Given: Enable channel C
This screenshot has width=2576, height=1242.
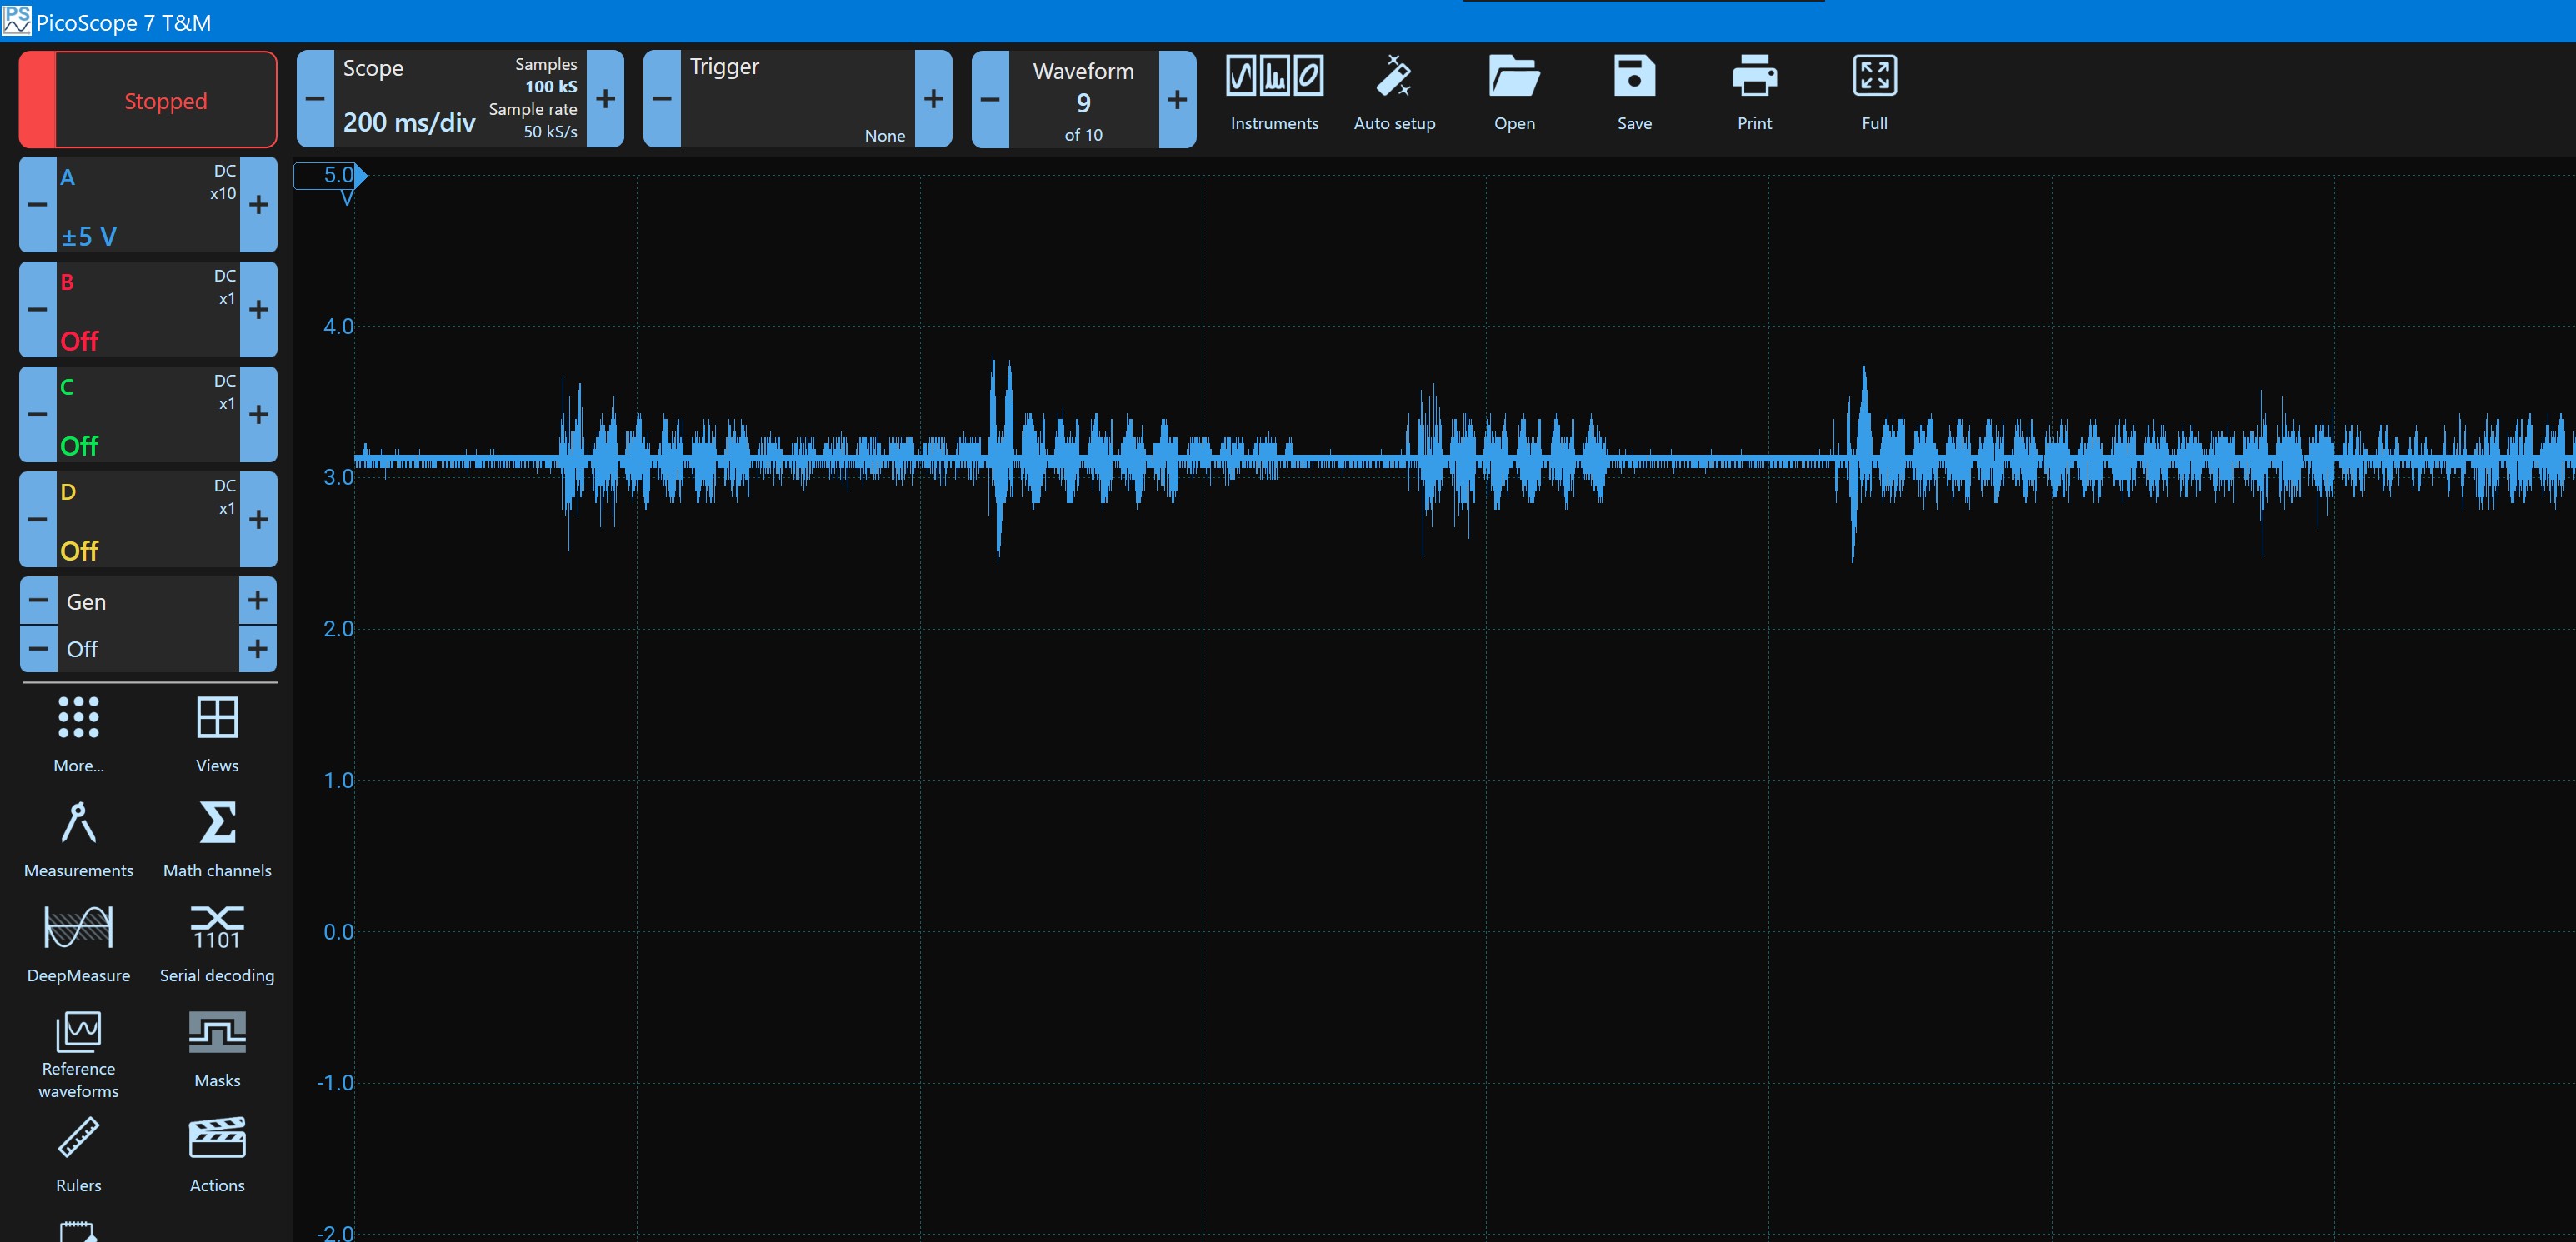Looking at the screenshot, I should coord(148,414).
